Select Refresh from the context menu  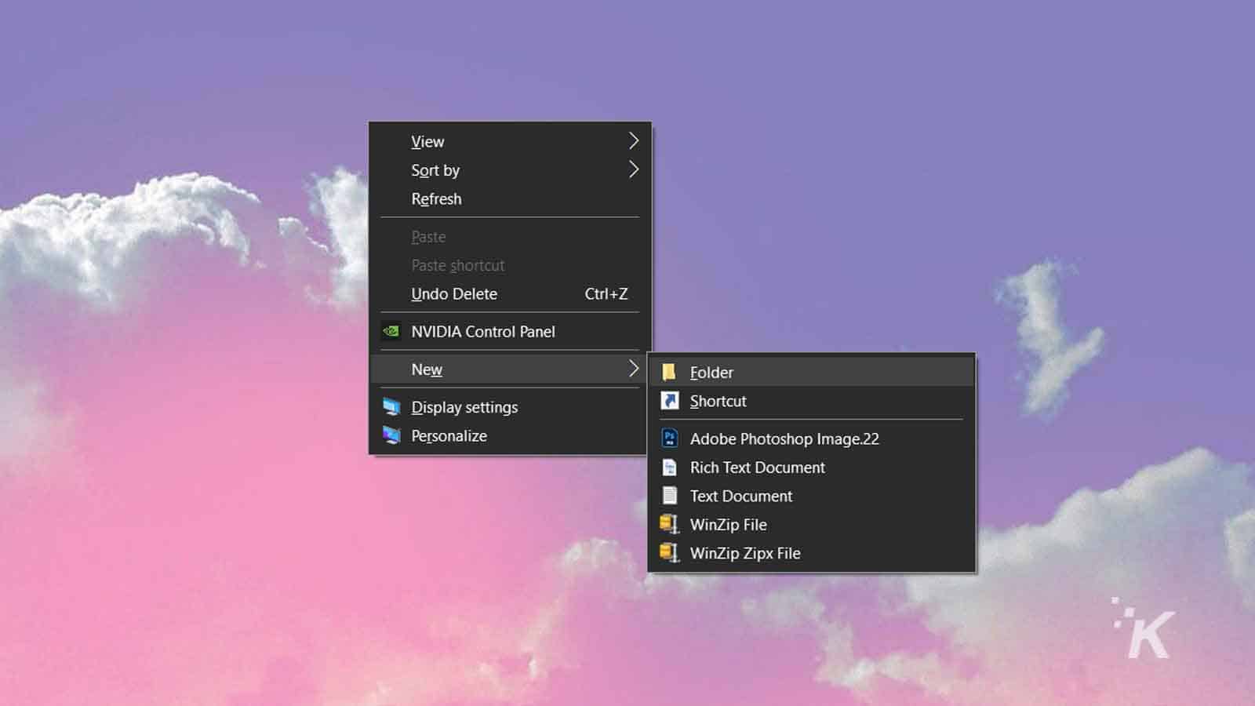tap(436, 198)
